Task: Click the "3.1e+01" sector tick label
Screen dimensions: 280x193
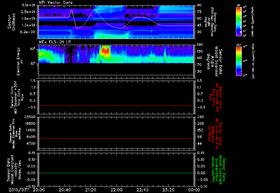Action: point(29,5)
